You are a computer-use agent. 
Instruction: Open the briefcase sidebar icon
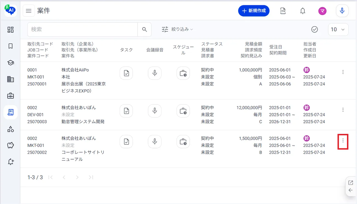pyautogui.click(x=11, y=96)
